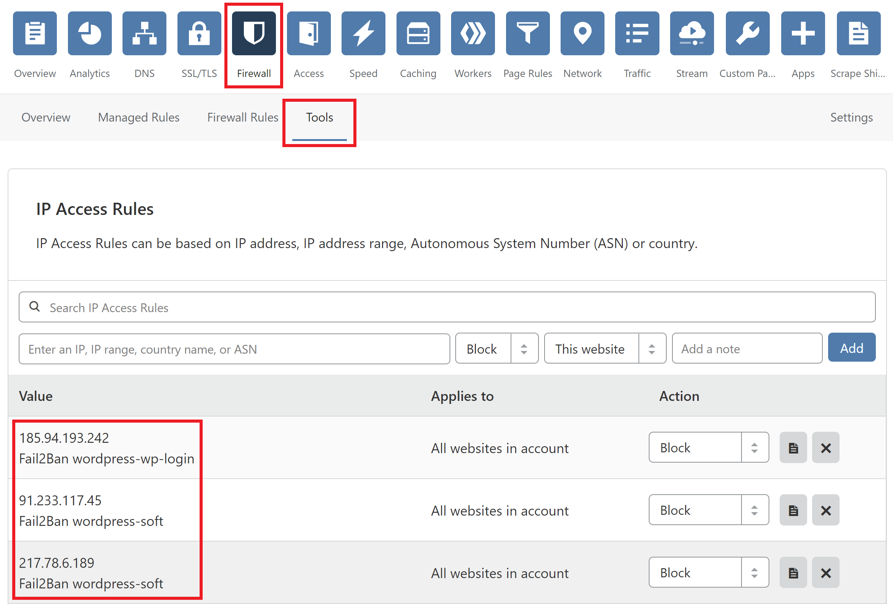893x604 pixels.
Task: Click the IP Access Rules heading
Action: point(95,209)
